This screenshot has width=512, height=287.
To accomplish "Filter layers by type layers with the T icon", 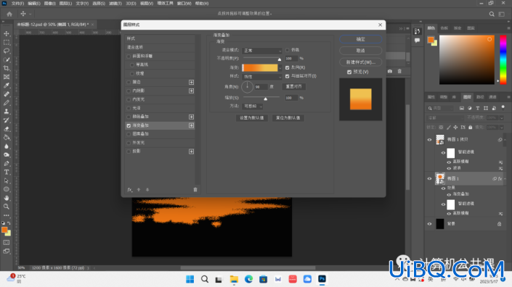I will tap(478, 108).
